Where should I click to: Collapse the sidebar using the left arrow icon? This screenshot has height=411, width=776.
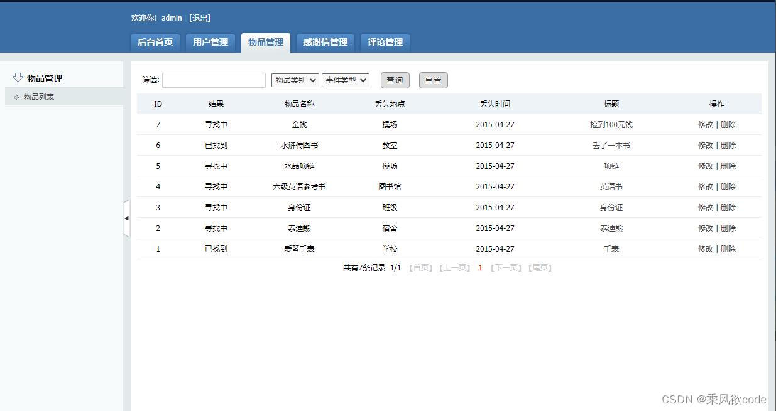coord(127,218)
